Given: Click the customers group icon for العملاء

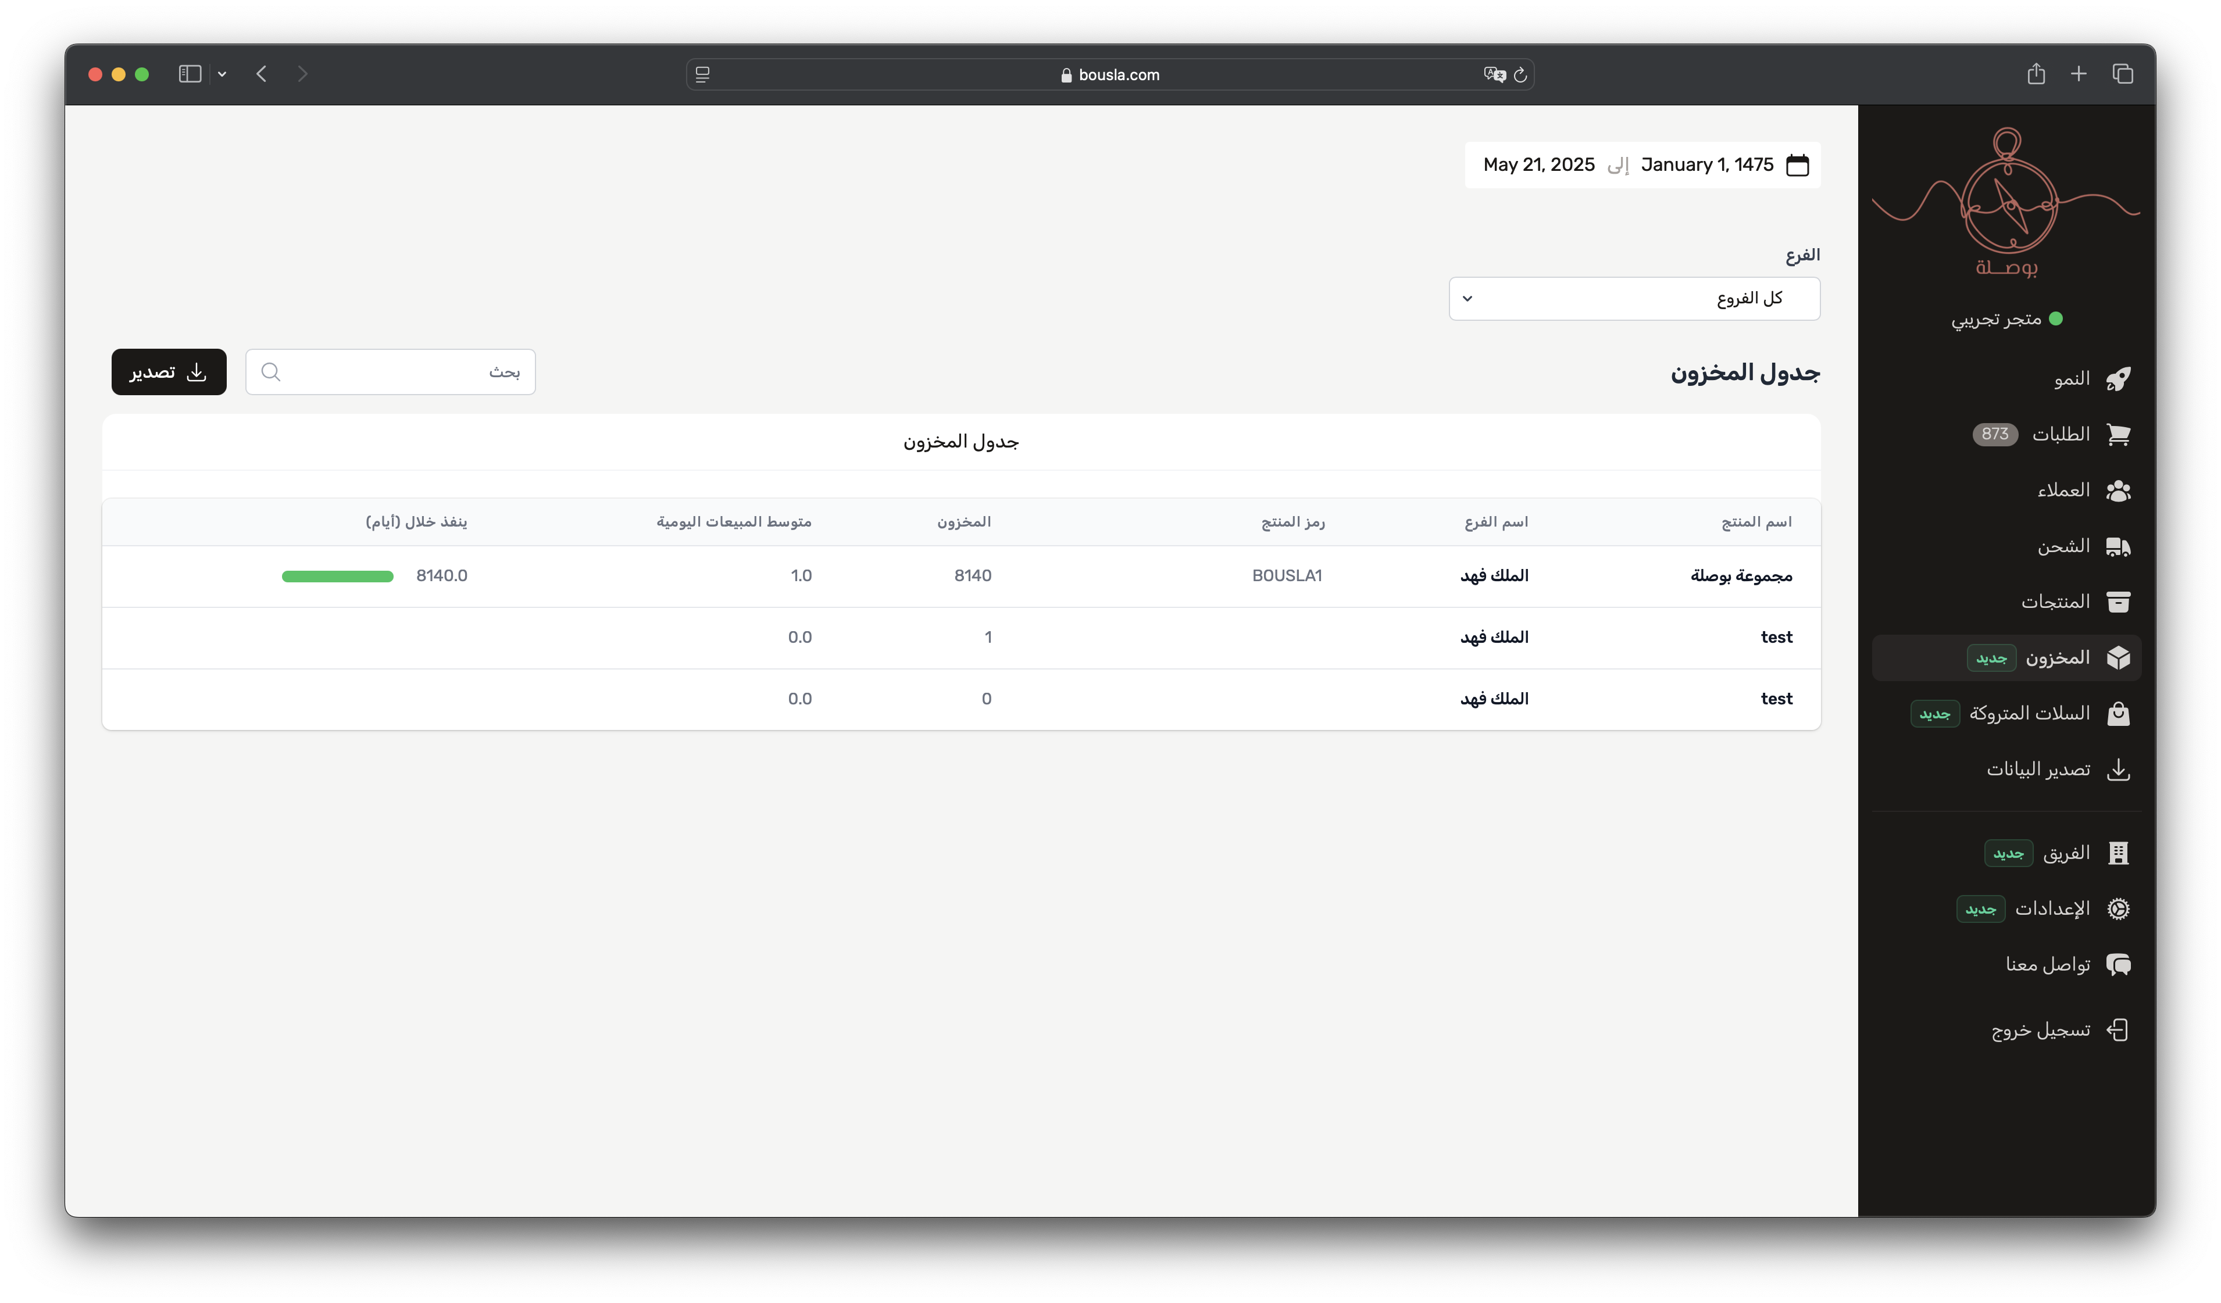Looking at the screenshot, I should (x=2118, y=491).
